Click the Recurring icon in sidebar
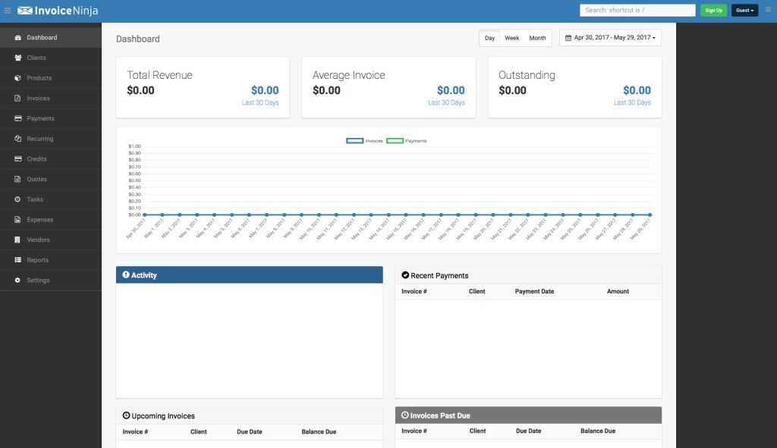The height and width of the screenshot is (448, 777). (x=18, y=139)
